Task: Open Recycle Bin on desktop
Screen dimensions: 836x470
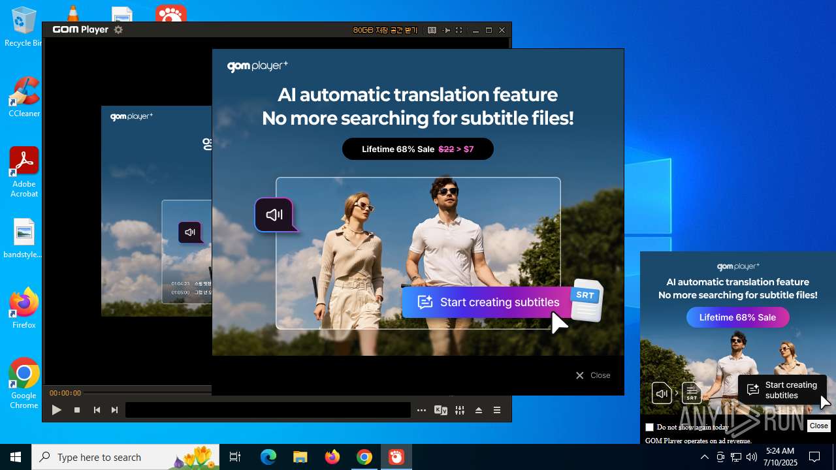Action: (24, 27)
